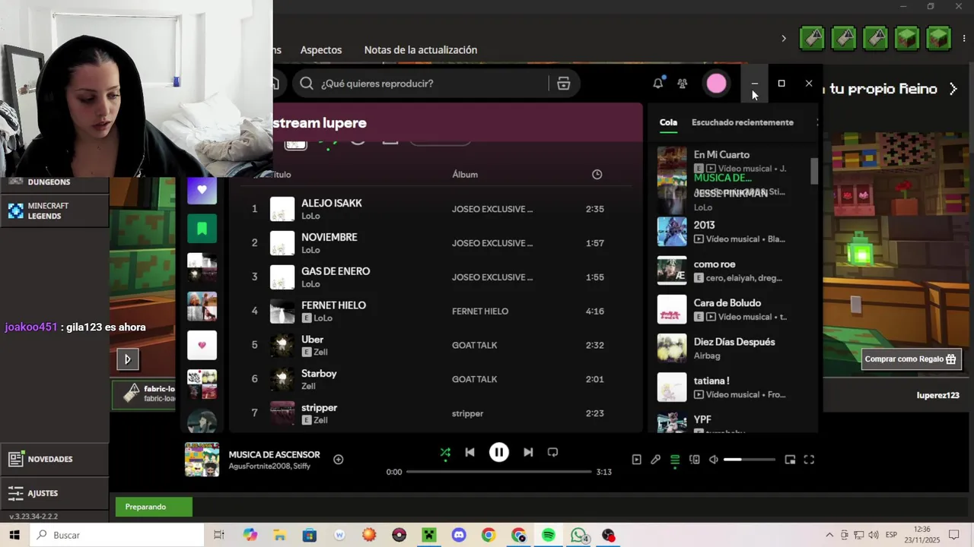Open the FERNET HIELO album link
Image resolution: width=974 pixels, height=547 pixels.
[x=480, y=311]
